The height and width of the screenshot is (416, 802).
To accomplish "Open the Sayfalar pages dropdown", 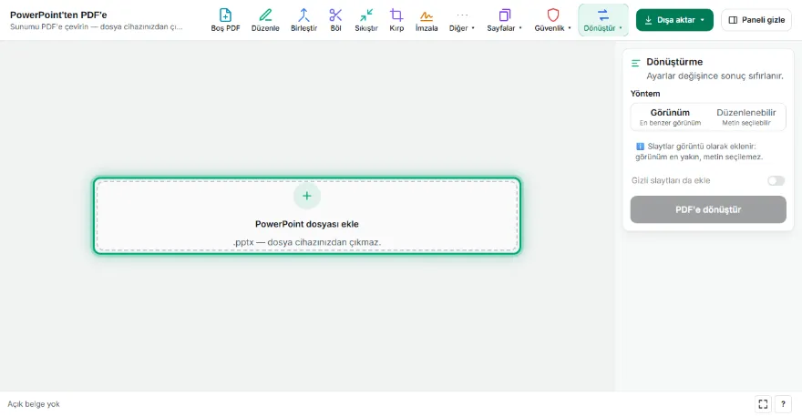I will 504,20.
